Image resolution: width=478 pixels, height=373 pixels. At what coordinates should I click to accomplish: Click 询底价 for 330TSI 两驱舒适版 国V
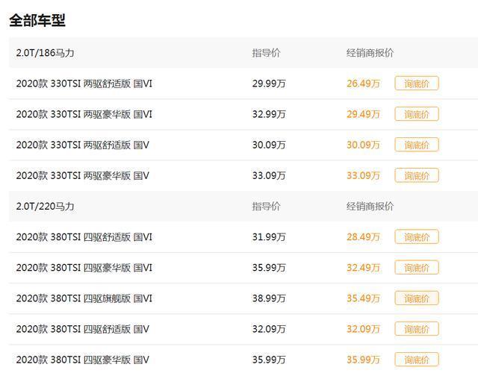pos(417,145)
